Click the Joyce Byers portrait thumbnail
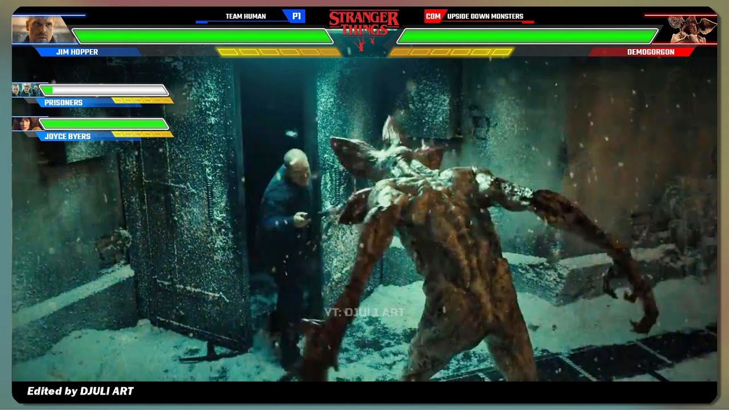 26,124
